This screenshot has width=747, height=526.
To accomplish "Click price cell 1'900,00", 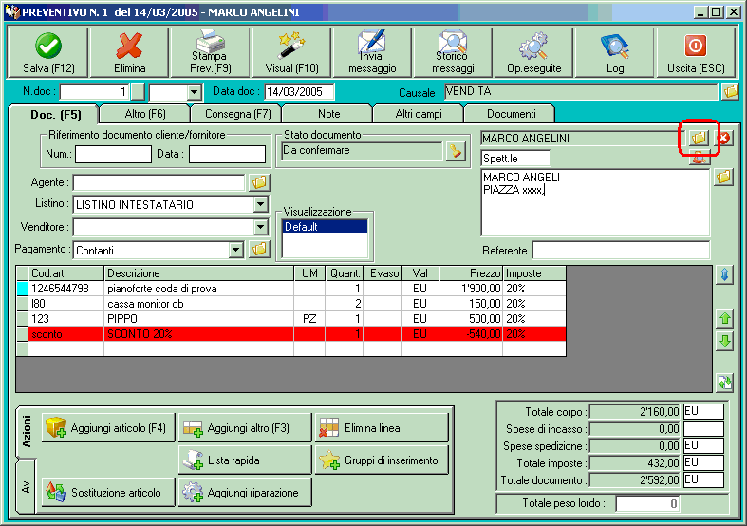I will (x=471, y=289).
